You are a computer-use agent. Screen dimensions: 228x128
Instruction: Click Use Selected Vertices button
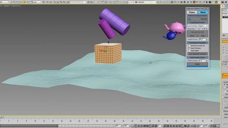coord(197,54)
